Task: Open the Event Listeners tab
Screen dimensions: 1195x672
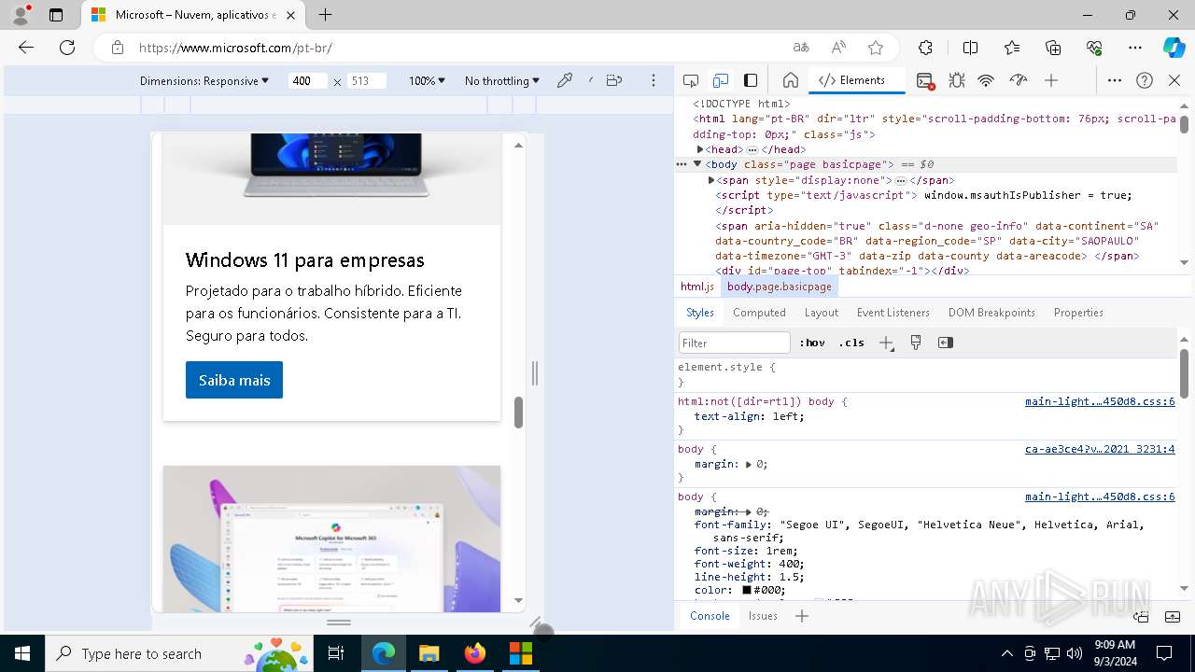Action: tap(893, 313)
